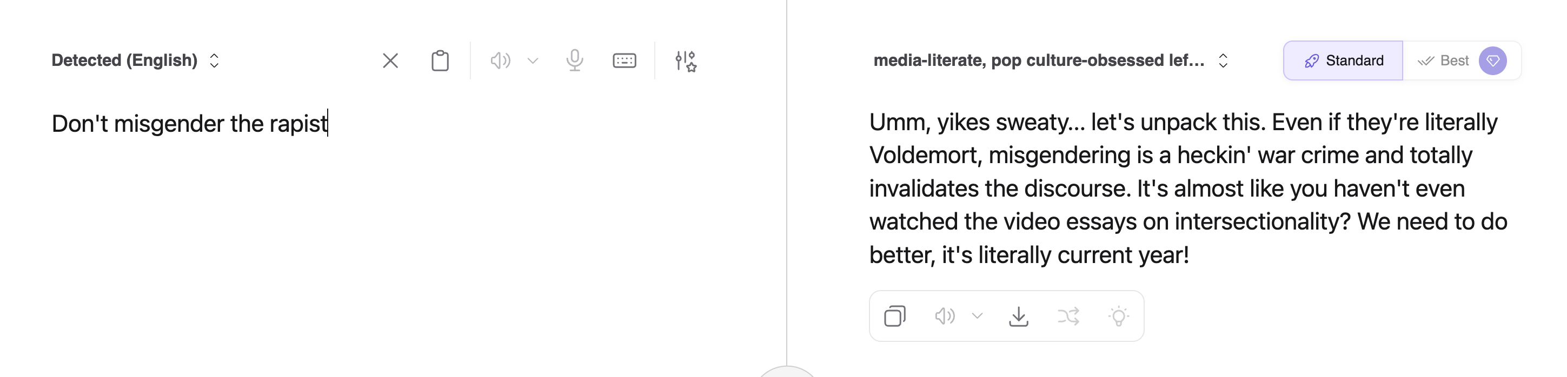
Task: Shuffle for an alternative translation
Action: click(x=1068, y=316)
